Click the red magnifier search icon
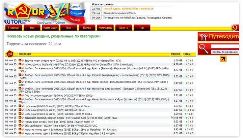 click(x=204, y=49)
